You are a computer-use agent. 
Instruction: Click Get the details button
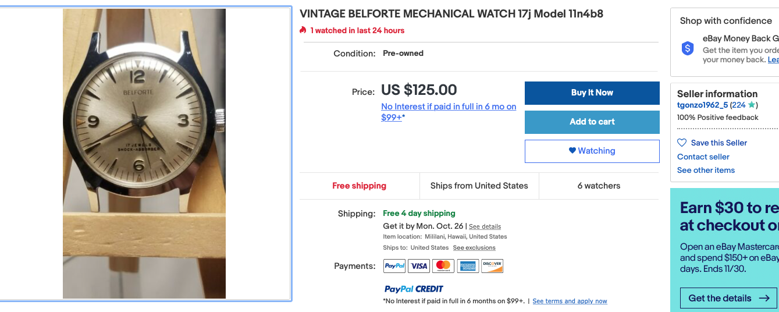point(728,298)
